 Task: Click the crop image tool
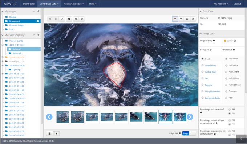coord(69,19)
